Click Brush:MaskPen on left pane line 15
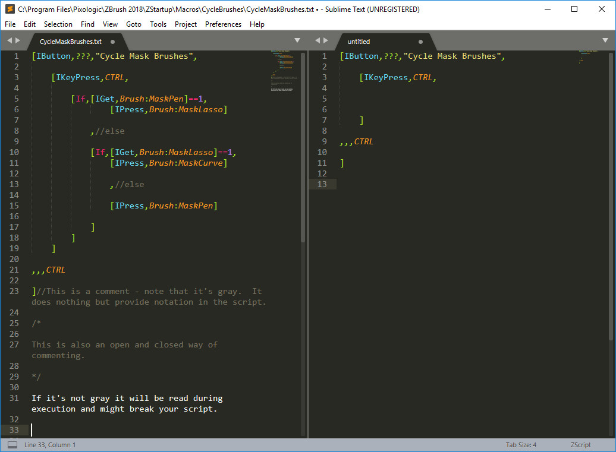The width and height of the screenshot is (616, 452). click(x=181, y=206)
